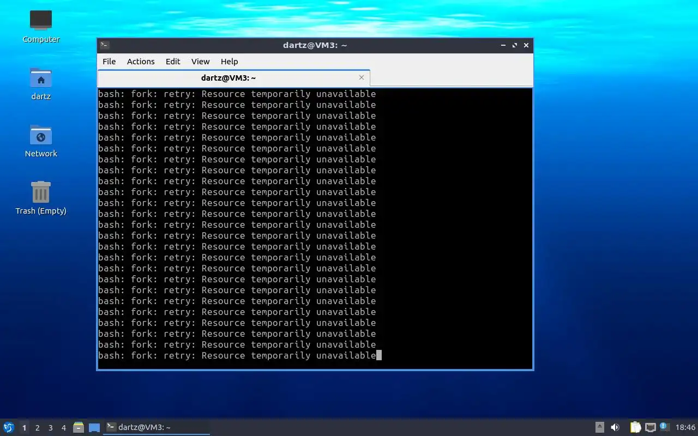The width and height of the screenshot is (698, 436).
Task: Open the Help menu
Action: 229,61
